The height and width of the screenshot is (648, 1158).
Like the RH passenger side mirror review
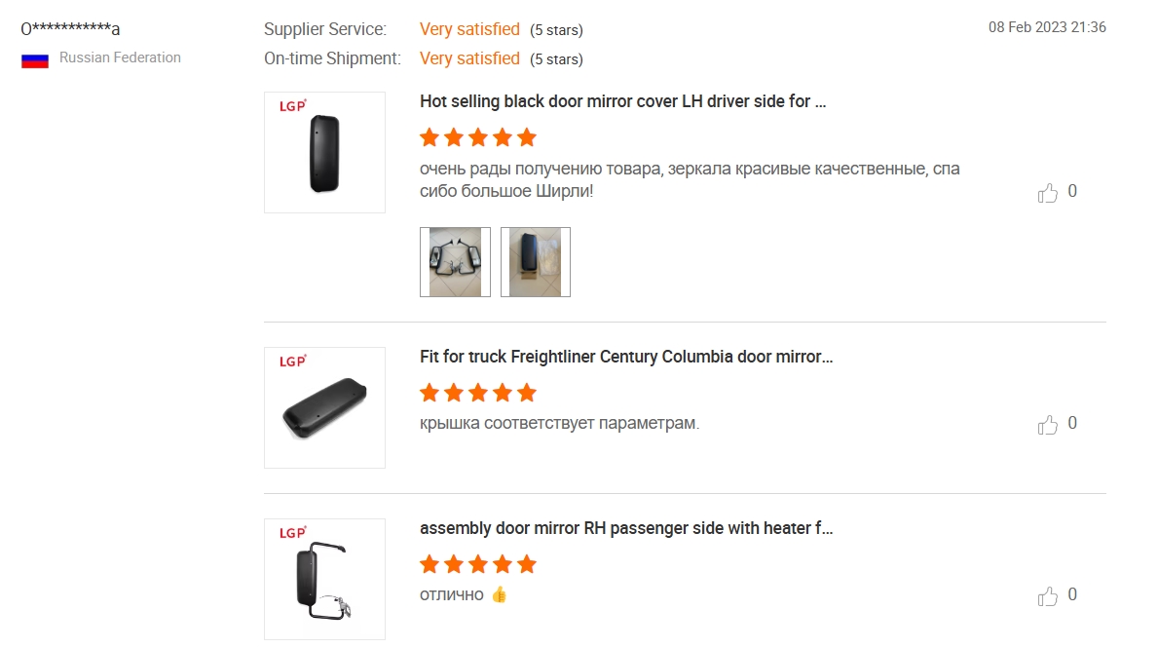pos(1047,595)
